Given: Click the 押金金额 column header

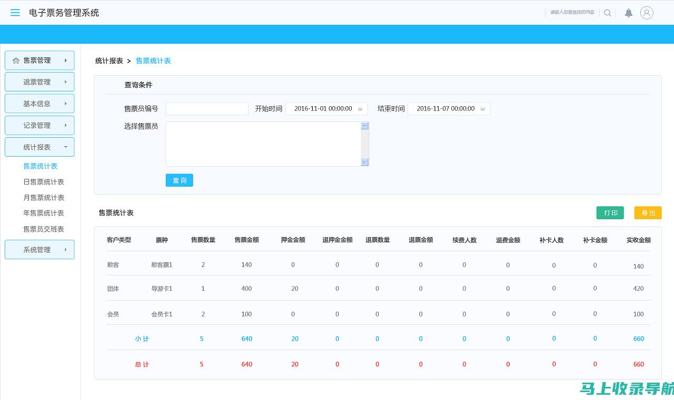Looking at the screenshot, I should tap(293, 240).
